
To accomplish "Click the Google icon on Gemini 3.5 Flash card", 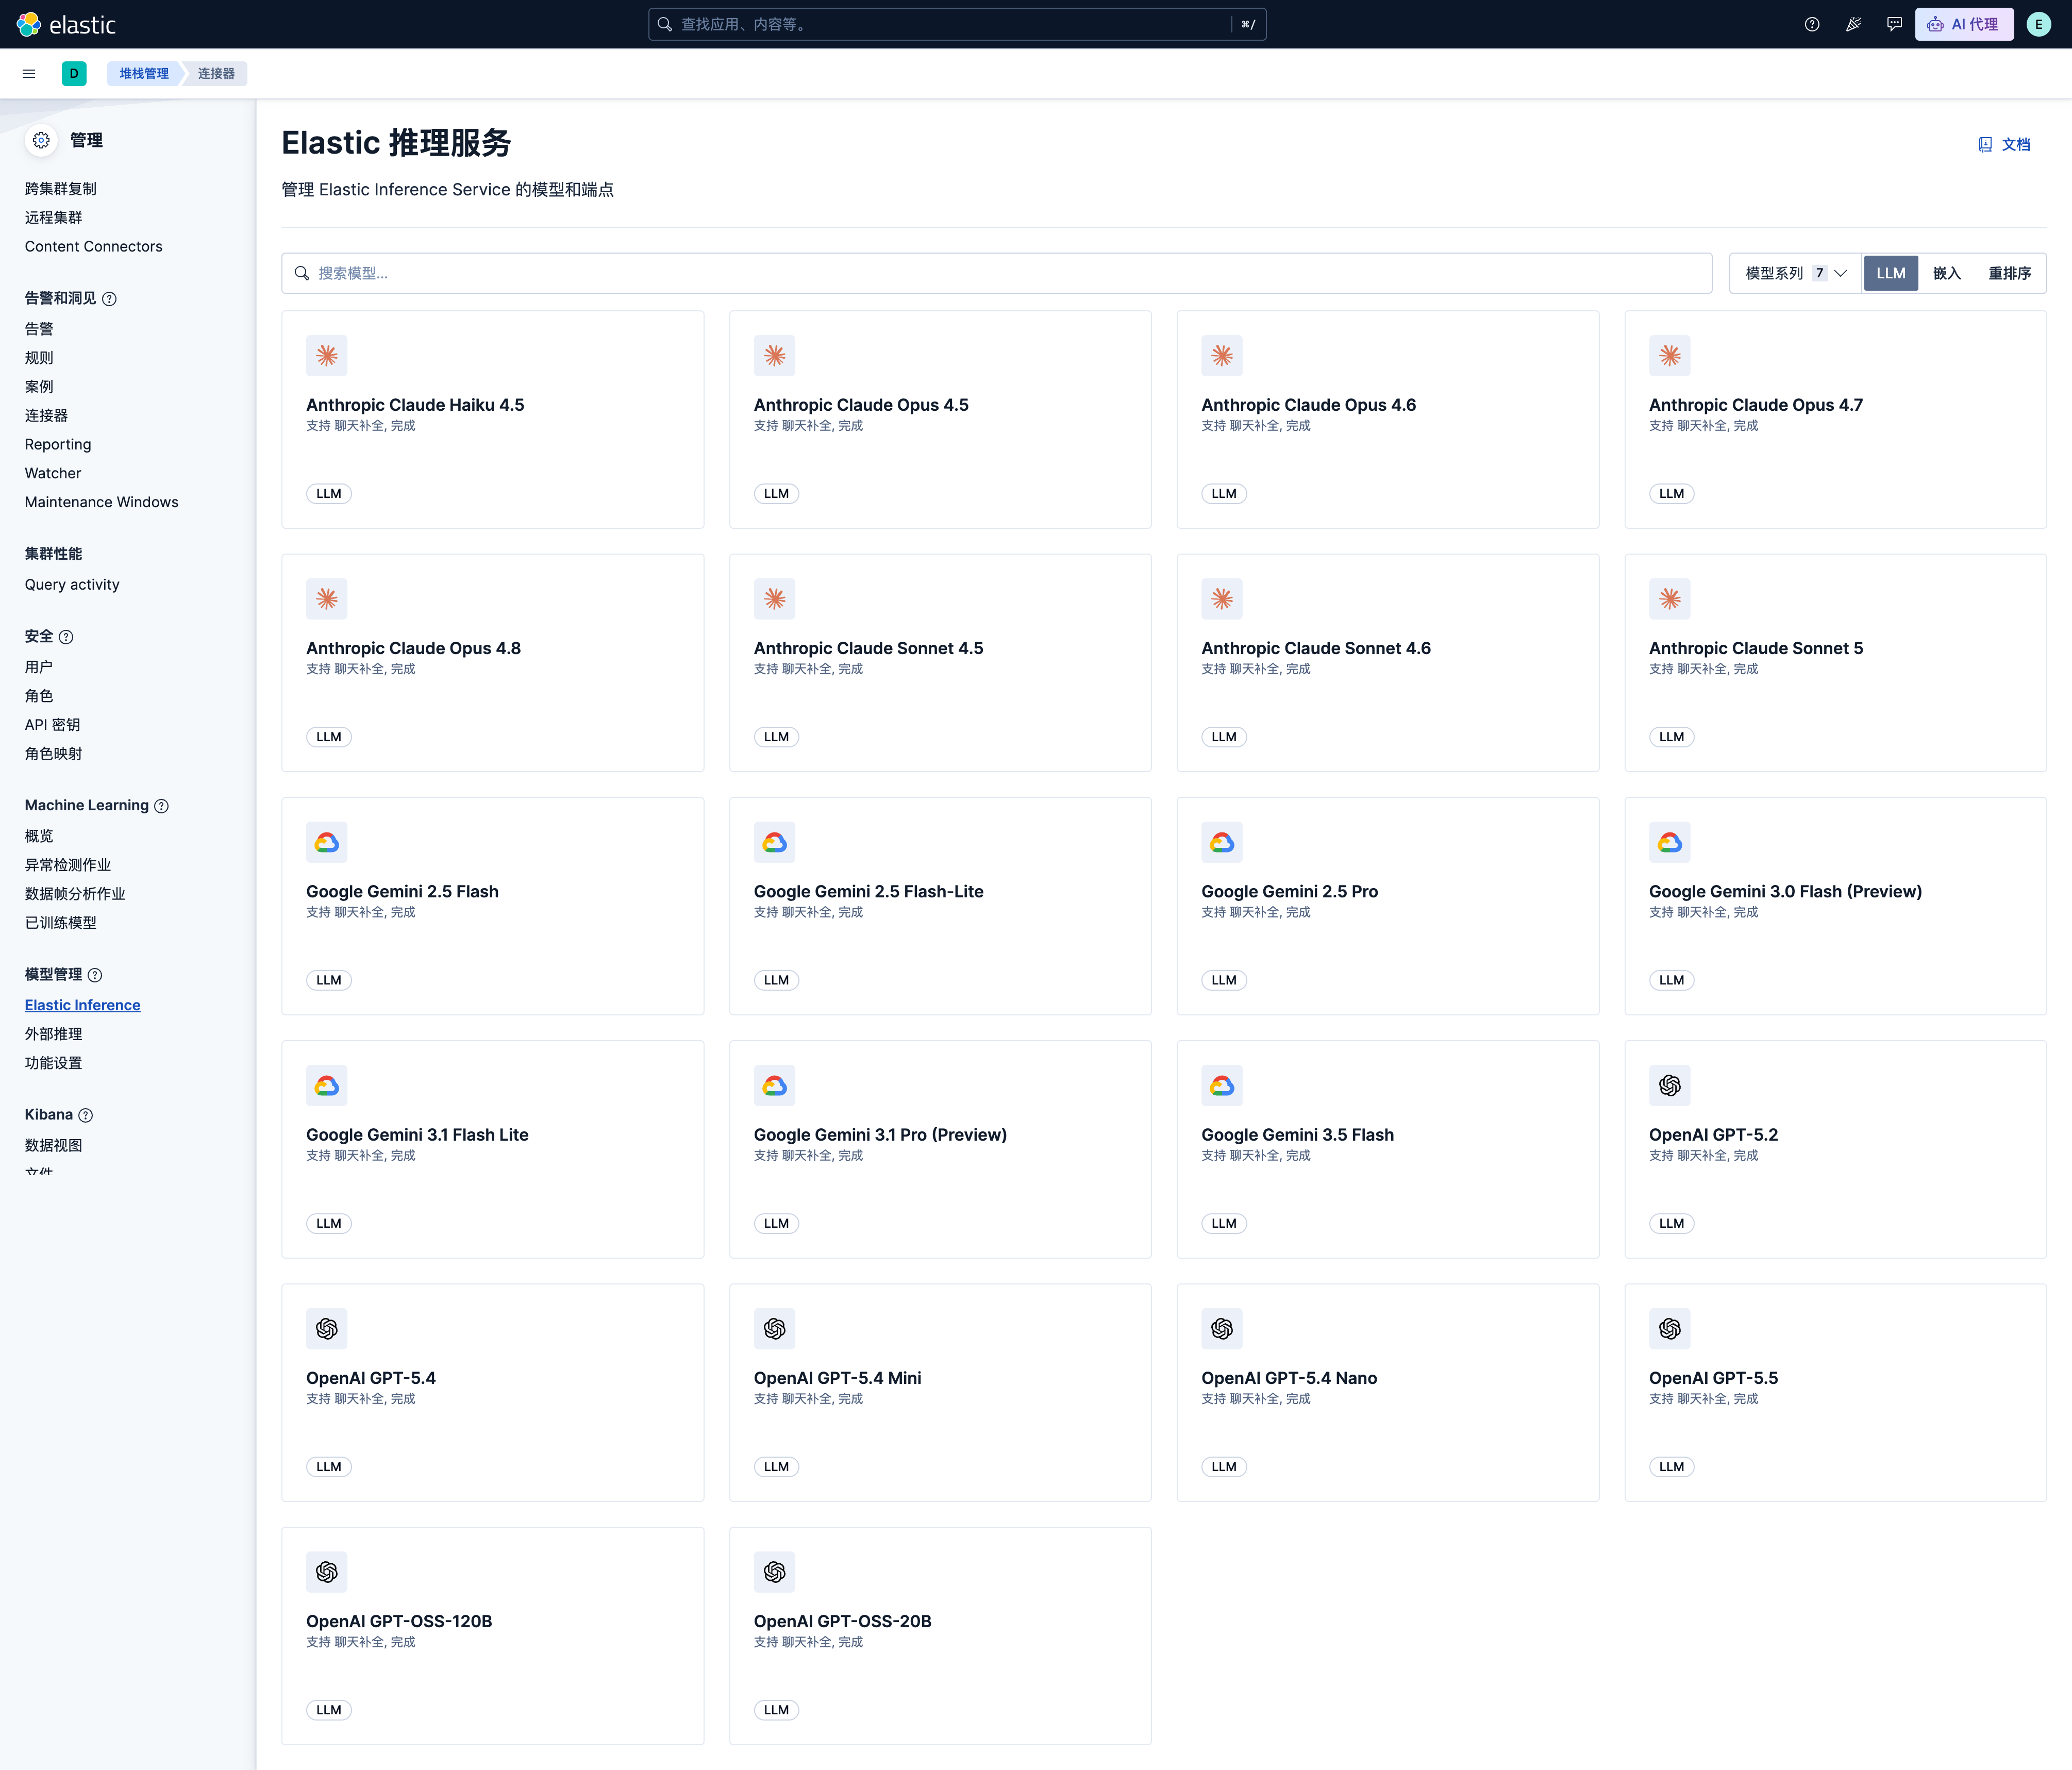I will pos(1222,1085).
